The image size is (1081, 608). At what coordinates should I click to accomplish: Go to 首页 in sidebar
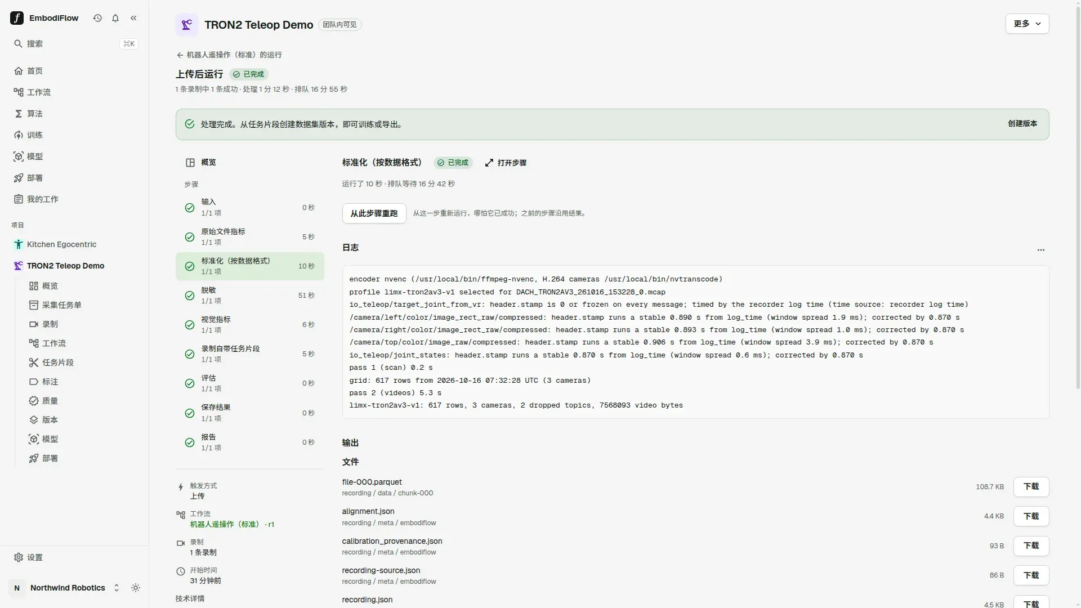(74, 71)
